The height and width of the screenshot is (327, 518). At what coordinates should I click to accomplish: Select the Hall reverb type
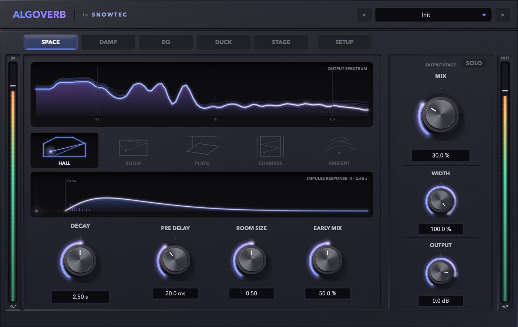tap(64, 150)
